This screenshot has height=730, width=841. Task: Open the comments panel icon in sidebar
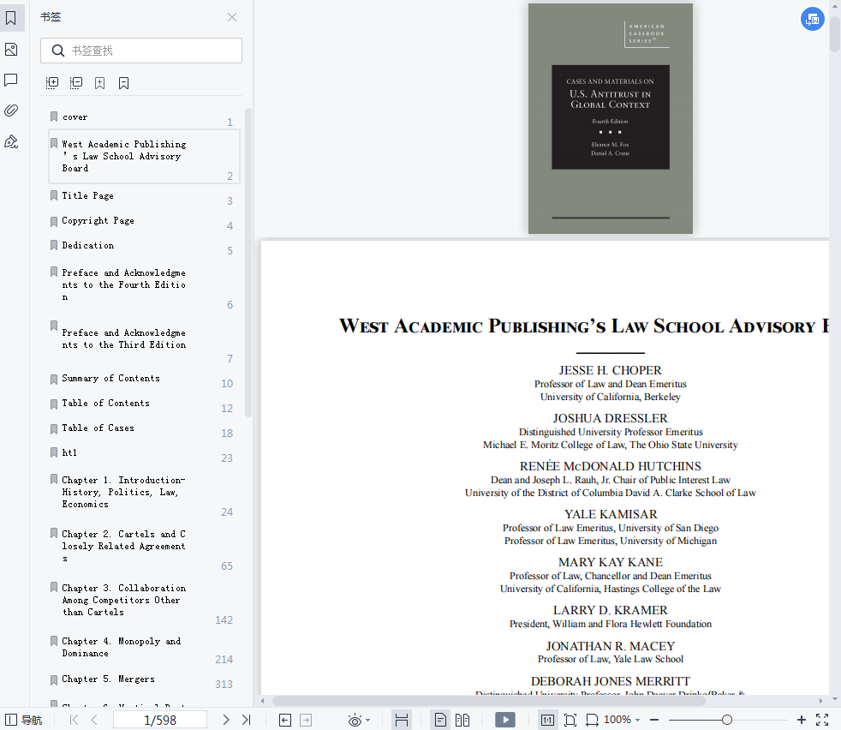[11, 80]
